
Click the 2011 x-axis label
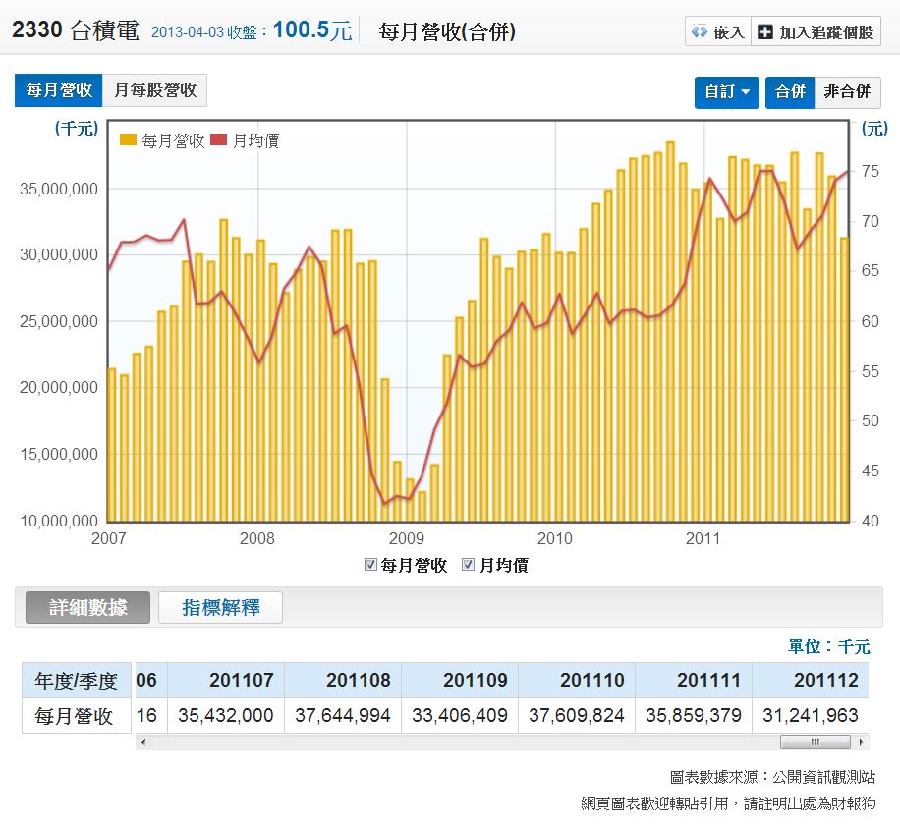(x=703, y=538)
